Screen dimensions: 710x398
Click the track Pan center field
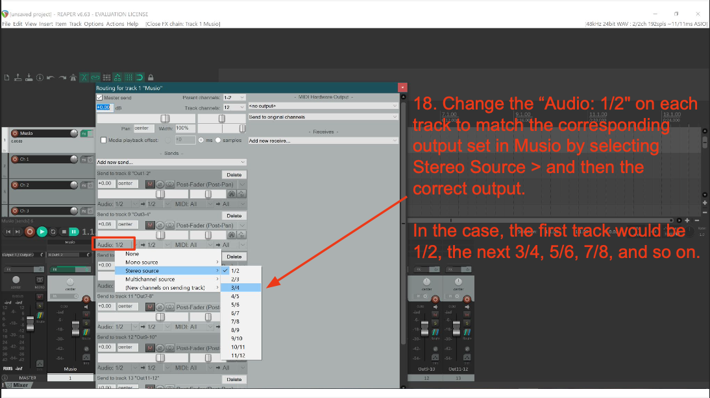[x=144, y=128]
